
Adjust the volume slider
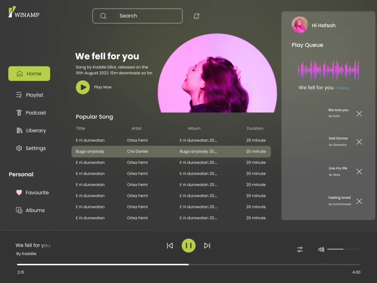[343, 249]
